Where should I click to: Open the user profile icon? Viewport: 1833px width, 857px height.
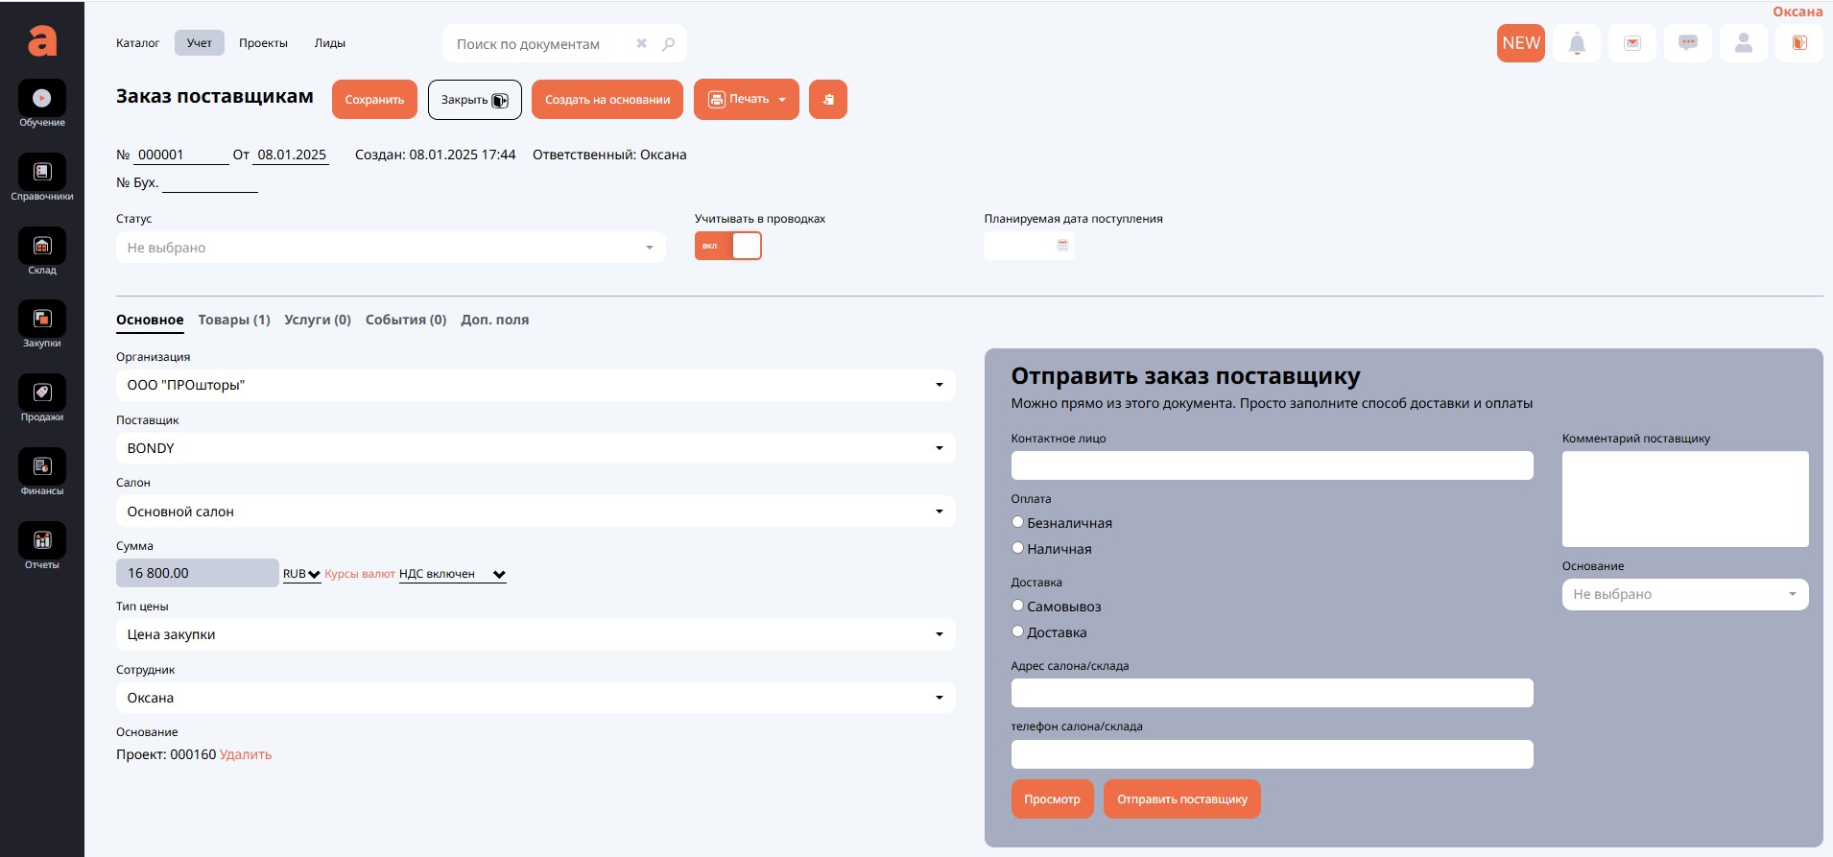(x=1744, y=43)
